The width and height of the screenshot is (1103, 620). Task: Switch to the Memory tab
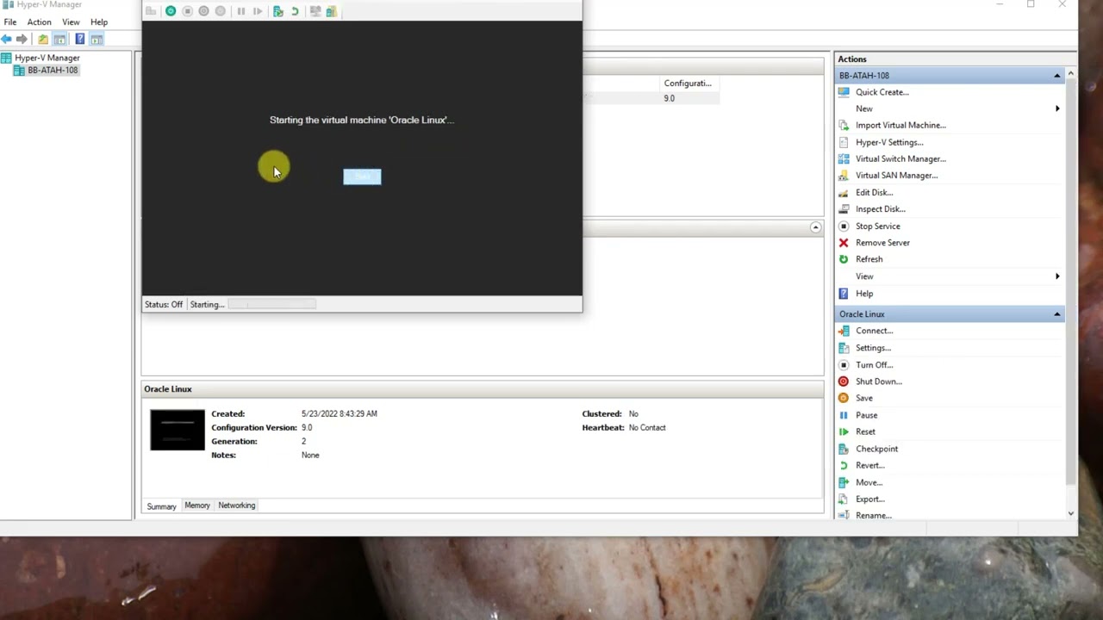[197, 505]
